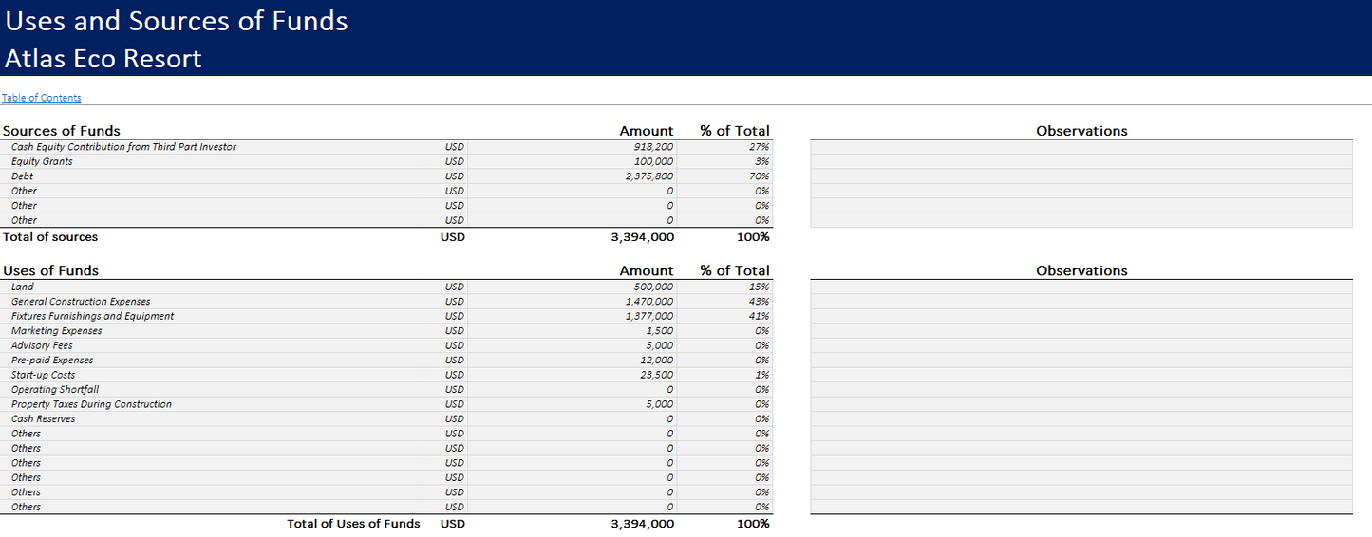Select the Operating Shortfall label cell
1372x537 pixels.
click(x=55, y=389)
